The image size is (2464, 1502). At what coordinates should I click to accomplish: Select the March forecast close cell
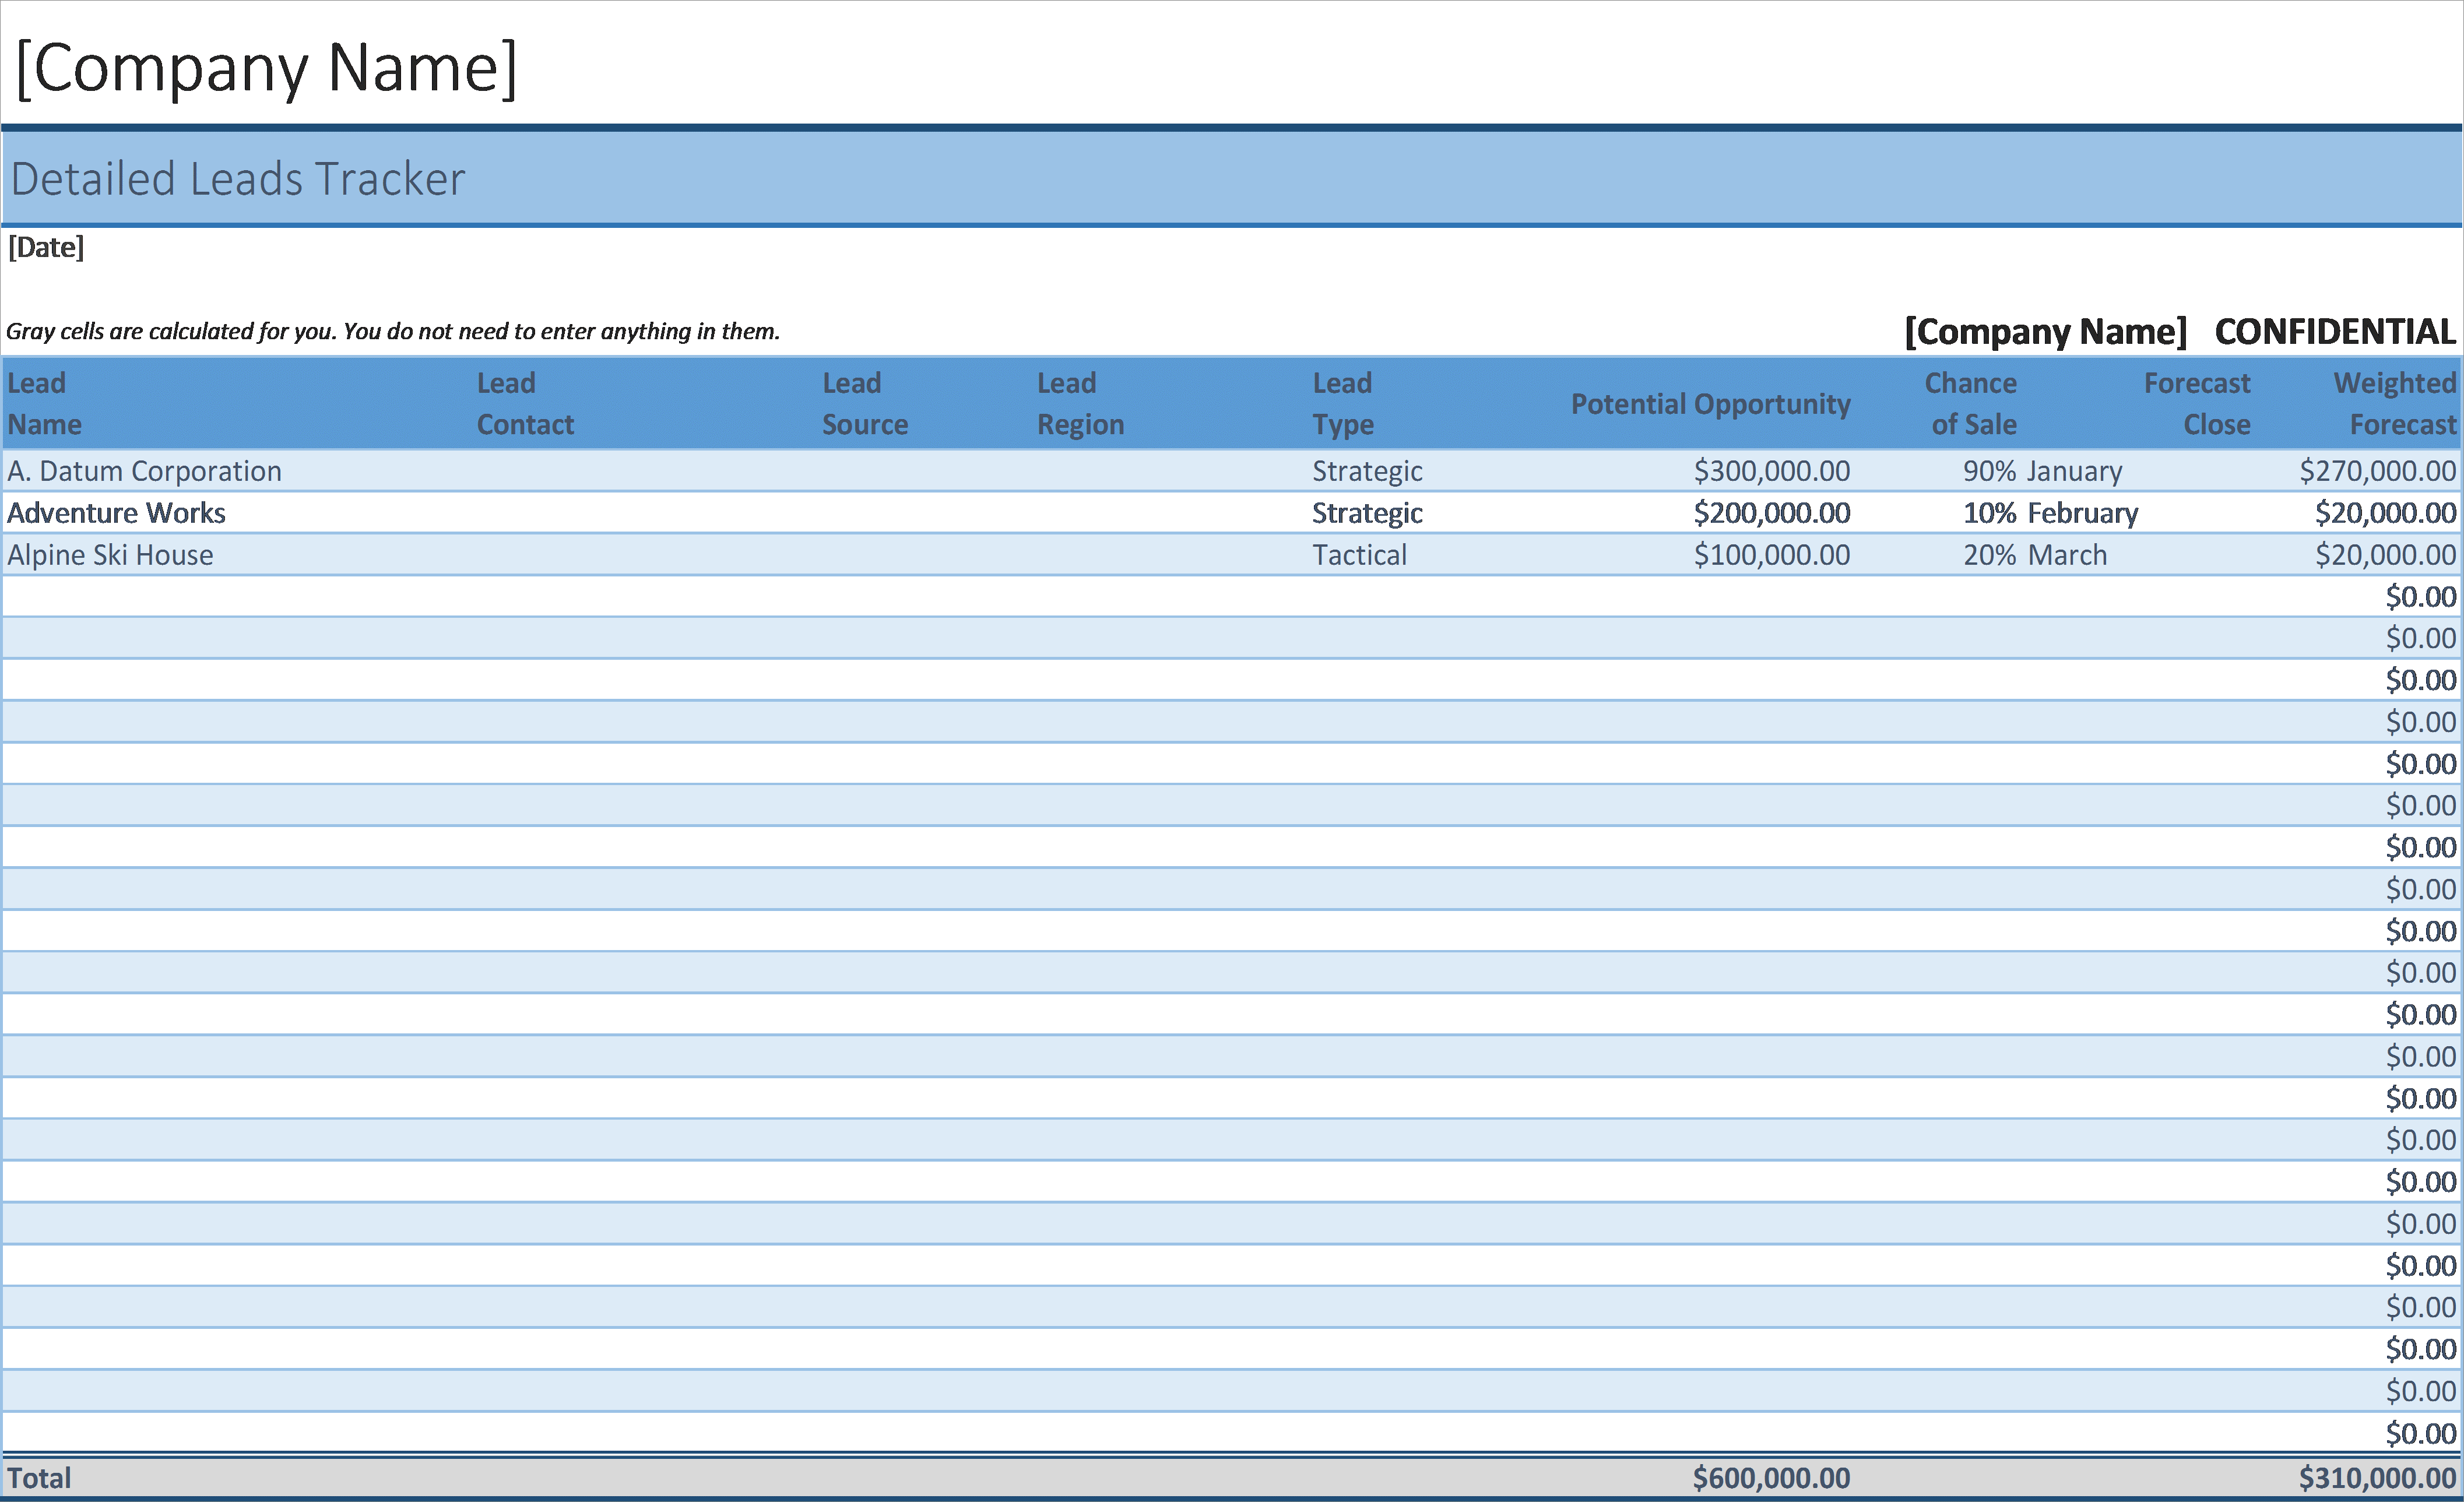2067,555
